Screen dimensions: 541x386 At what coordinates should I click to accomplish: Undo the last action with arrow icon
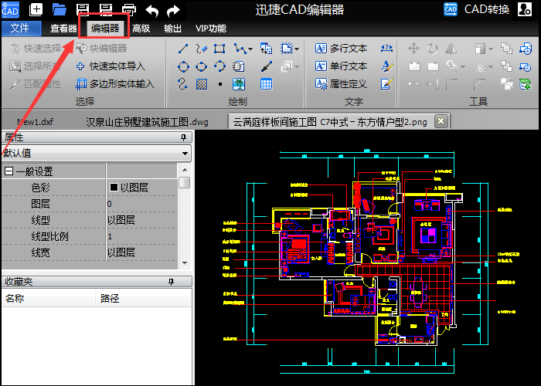point(152,10)
